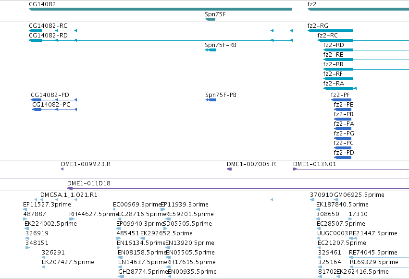This screenshot has height=279, width=409.
Task: Select feature 487887
Action: pyautogui.click(x=25, y=219)
